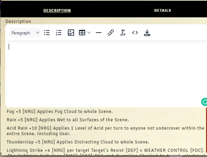
Task: Save the editor content
Action: 147,33
